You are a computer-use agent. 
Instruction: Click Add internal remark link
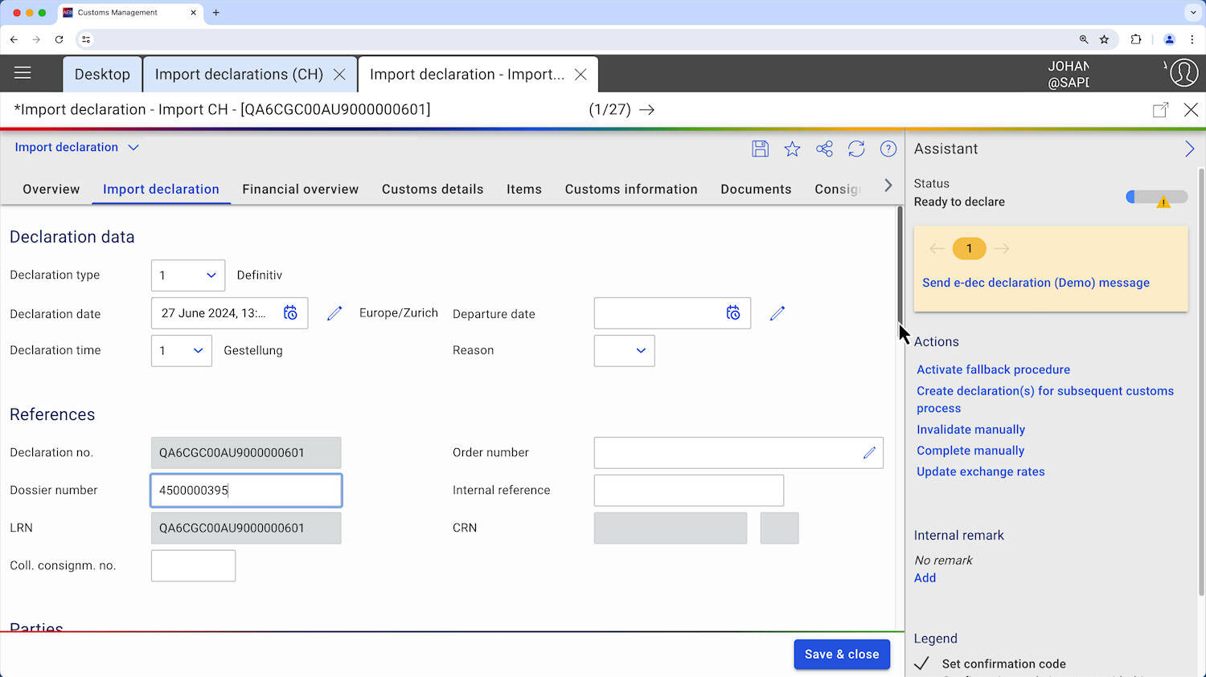[925, 577]
